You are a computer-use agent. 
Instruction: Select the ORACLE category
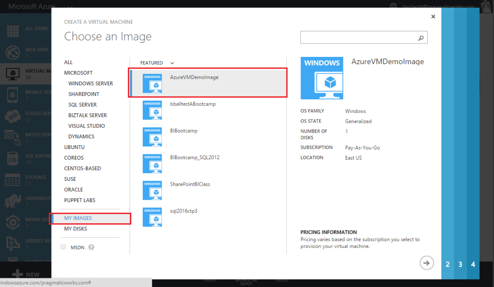(73, 190)
